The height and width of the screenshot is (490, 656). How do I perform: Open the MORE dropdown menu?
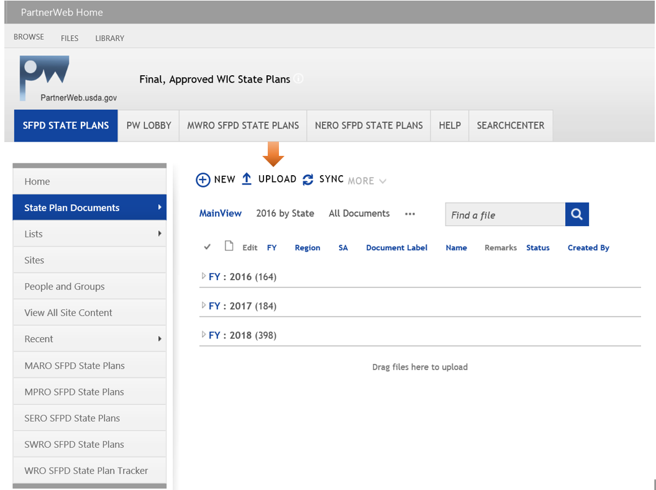point(367,181)
